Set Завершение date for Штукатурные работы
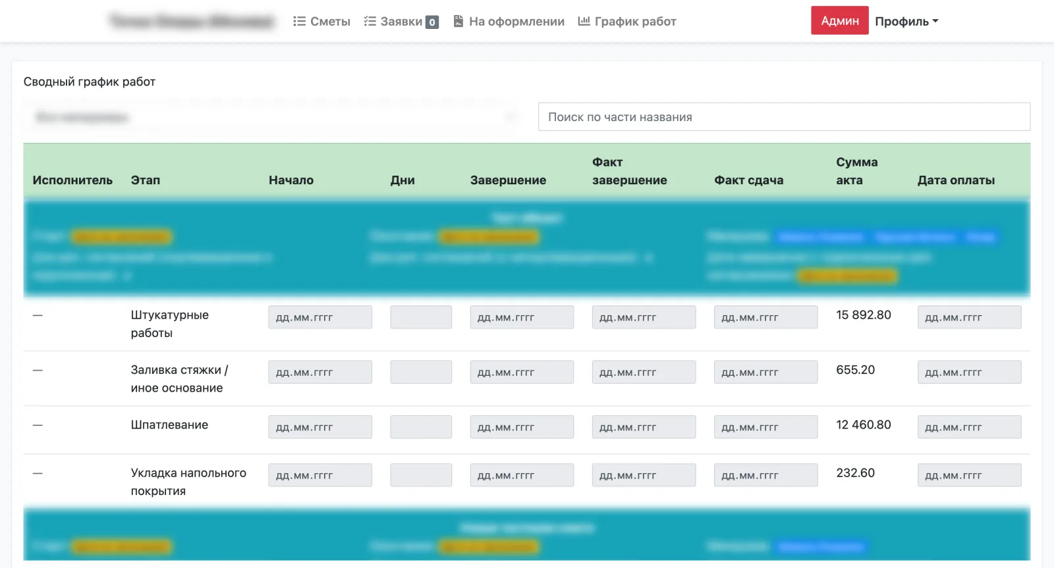This screenshot has height=568, width=1054. click(x=522, y=317)
